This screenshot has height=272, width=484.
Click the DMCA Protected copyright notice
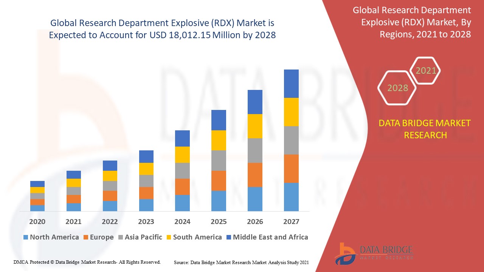(x=87, y=262)
